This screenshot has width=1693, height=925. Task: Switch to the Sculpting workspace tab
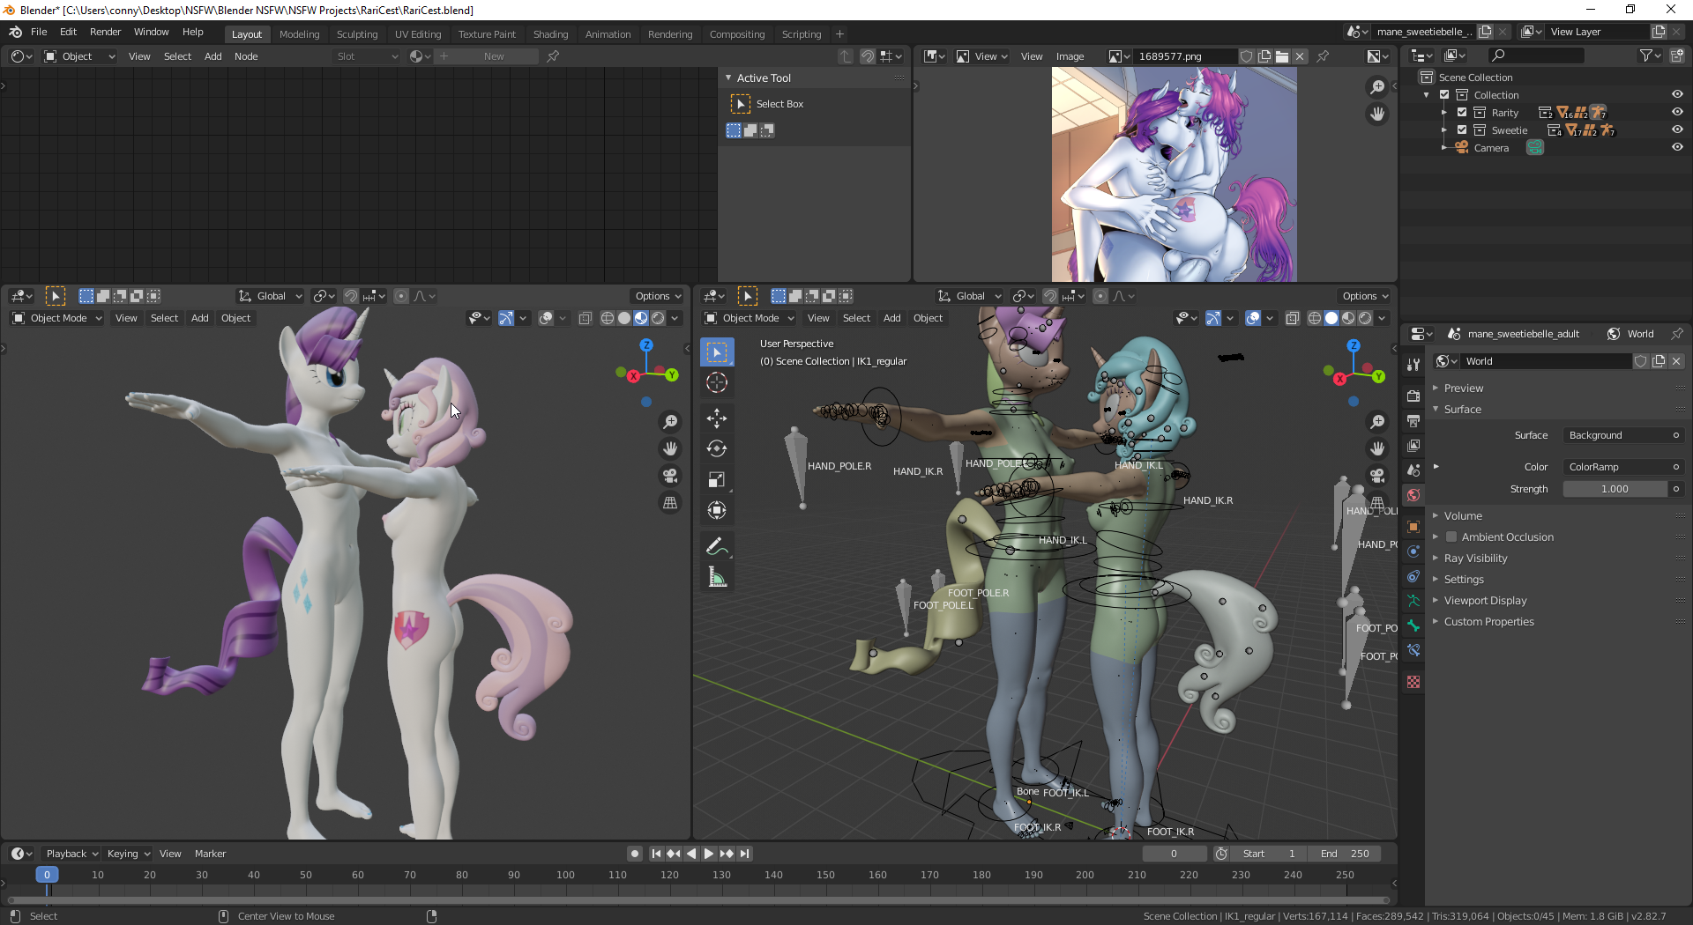(356, 34)
